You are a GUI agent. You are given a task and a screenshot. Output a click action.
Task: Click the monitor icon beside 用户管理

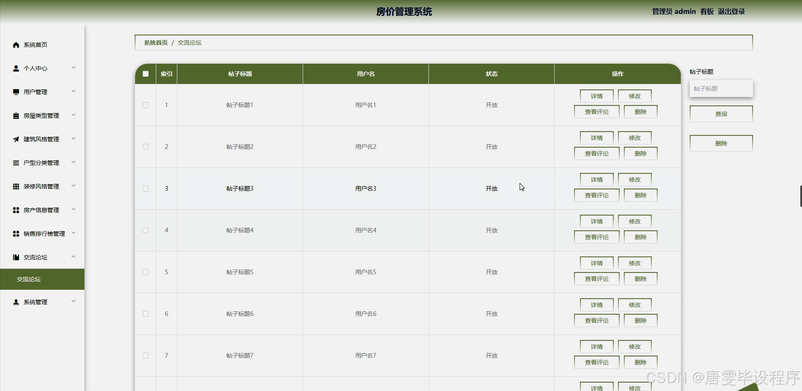(x=16, y=92)
